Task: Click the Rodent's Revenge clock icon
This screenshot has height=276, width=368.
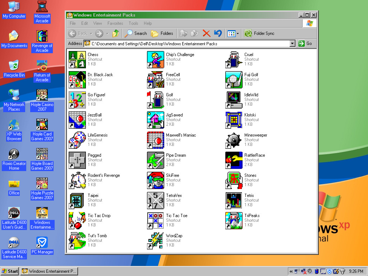Action: tap(77, 180)
